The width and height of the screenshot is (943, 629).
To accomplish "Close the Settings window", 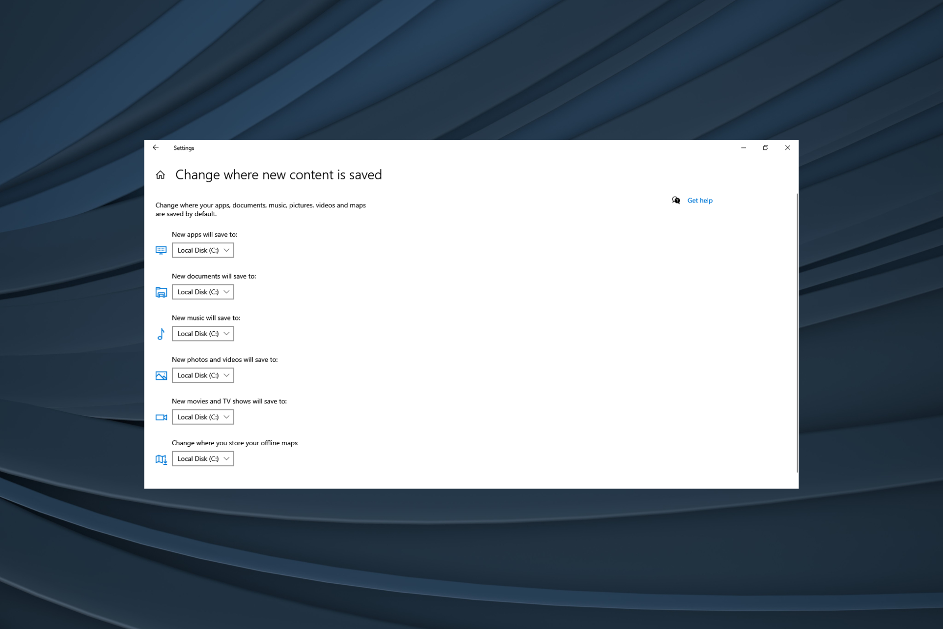I will 788,147.
